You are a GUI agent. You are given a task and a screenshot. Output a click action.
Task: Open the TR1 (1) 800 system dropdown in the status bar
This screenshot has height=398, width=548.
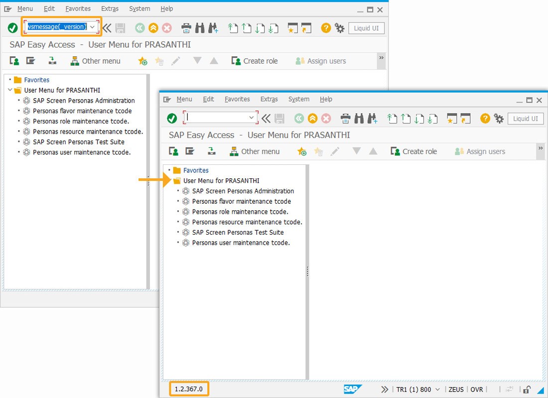pyautogui.click(x=437, y=389)
